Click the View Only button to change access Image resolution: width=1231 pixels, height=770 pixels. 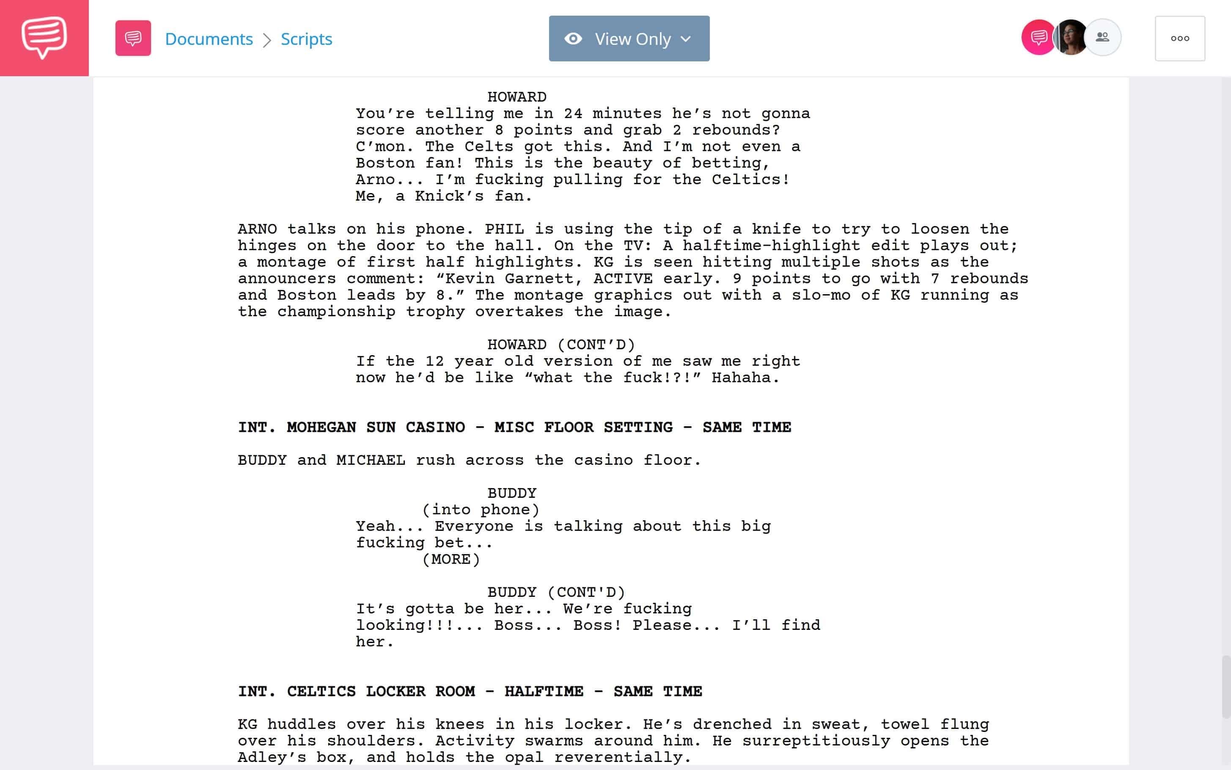pos(628,38)
